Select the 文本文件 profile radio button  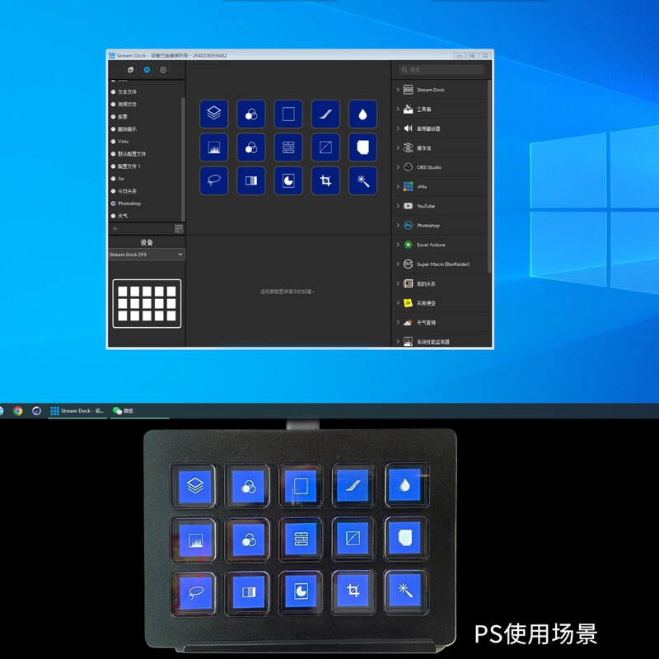coord(113,91)
